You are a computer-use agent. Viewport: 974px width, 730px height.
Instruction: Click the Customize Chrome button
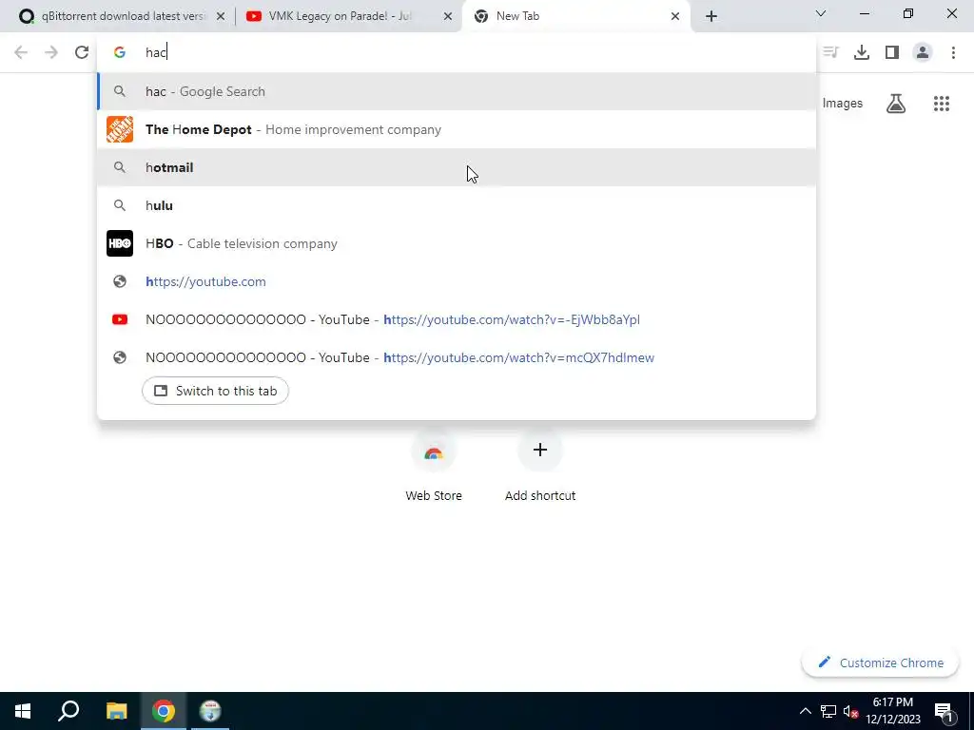[880, 663]
